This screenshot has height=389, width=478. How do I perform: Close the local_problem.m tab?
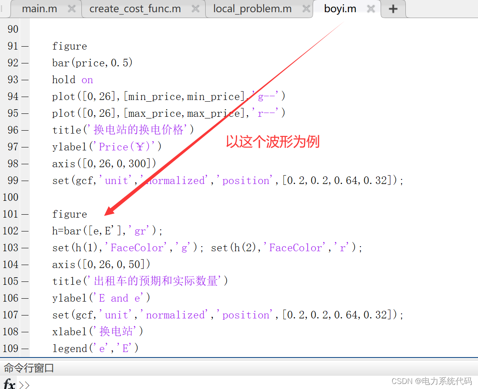[x=305, y=8]
